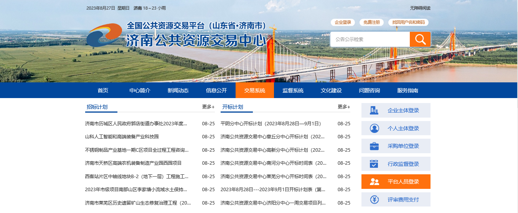The height and width of the screenshot is (213, 518).
Task: Open the 无障碍阅读 link
Action: (x=420, y=8)
